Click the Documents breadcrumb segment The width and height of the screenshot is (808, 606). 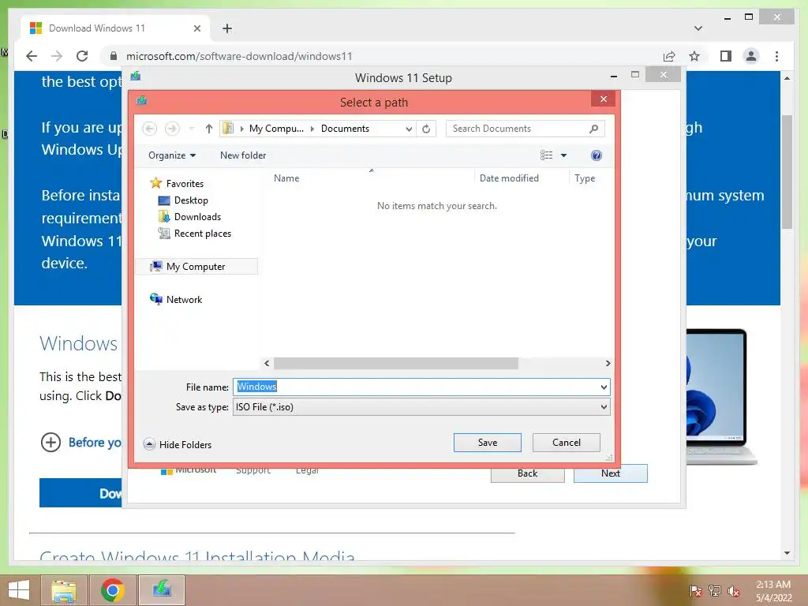[x=345, y=129]
